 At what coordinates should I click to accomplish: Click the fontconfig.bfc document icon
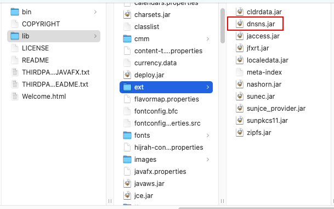[x=127, y=111]
